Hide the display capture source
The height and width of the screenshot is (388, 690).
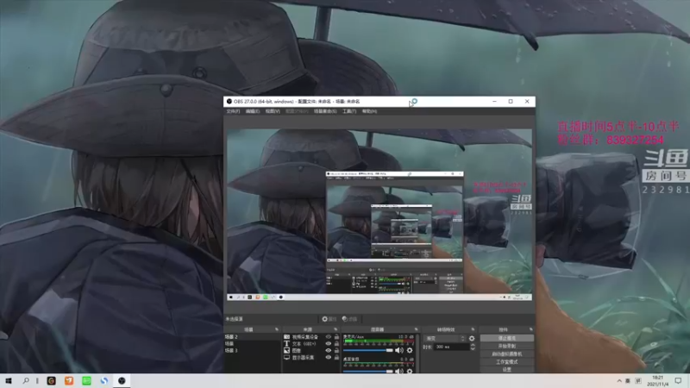click(x=329, y=358)
